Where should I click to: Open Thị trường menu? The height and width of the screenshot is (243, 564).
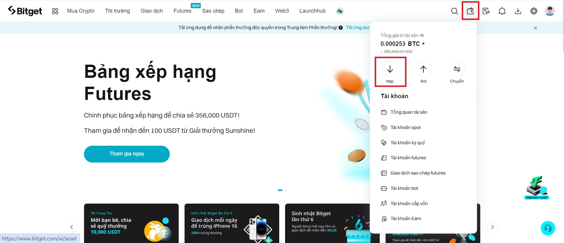(x=118, y=11)
